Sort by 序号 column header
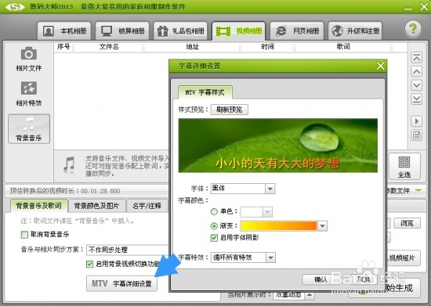 click(63, 47)
